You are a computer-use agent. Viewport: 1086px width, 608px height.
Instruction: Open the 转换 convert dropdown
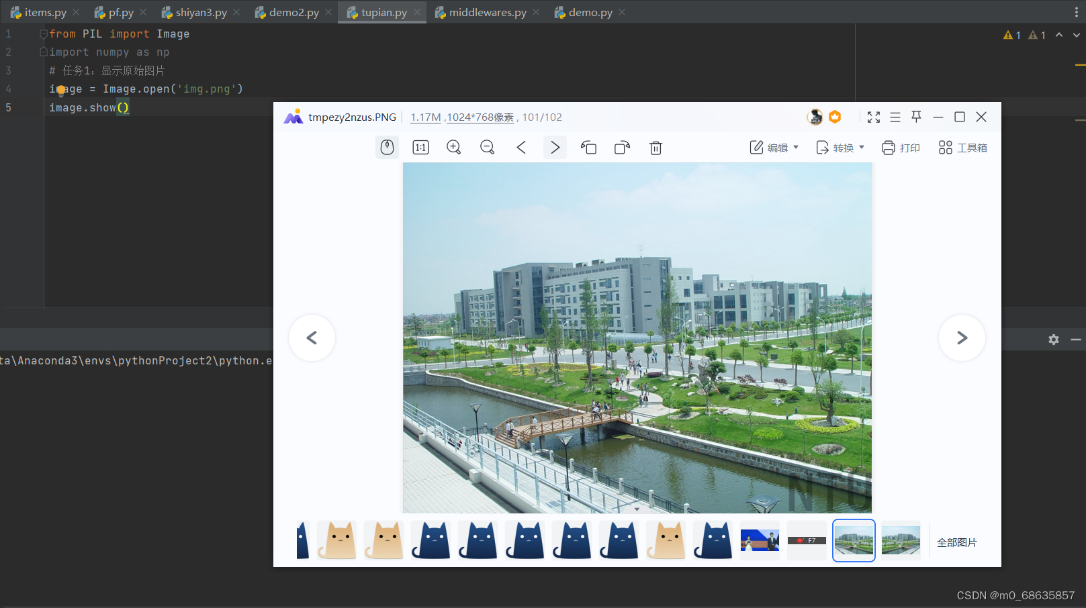[x=840, y=148]
